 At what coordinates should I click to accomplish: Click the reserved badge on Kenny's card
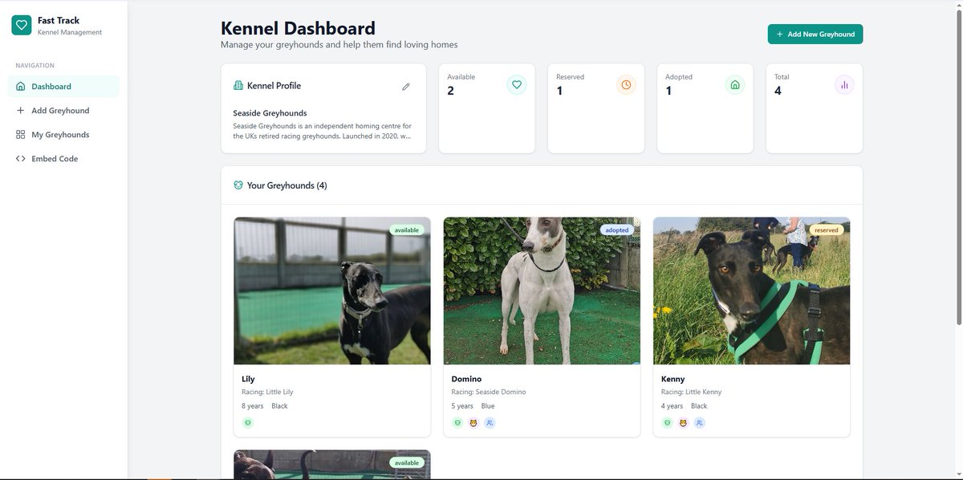click(x=827, y=230)
